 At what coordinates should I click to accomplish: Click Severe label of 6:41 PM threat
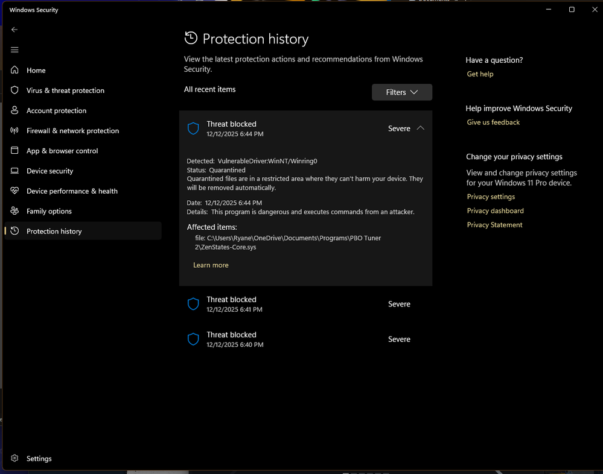(x=399, y=304)
